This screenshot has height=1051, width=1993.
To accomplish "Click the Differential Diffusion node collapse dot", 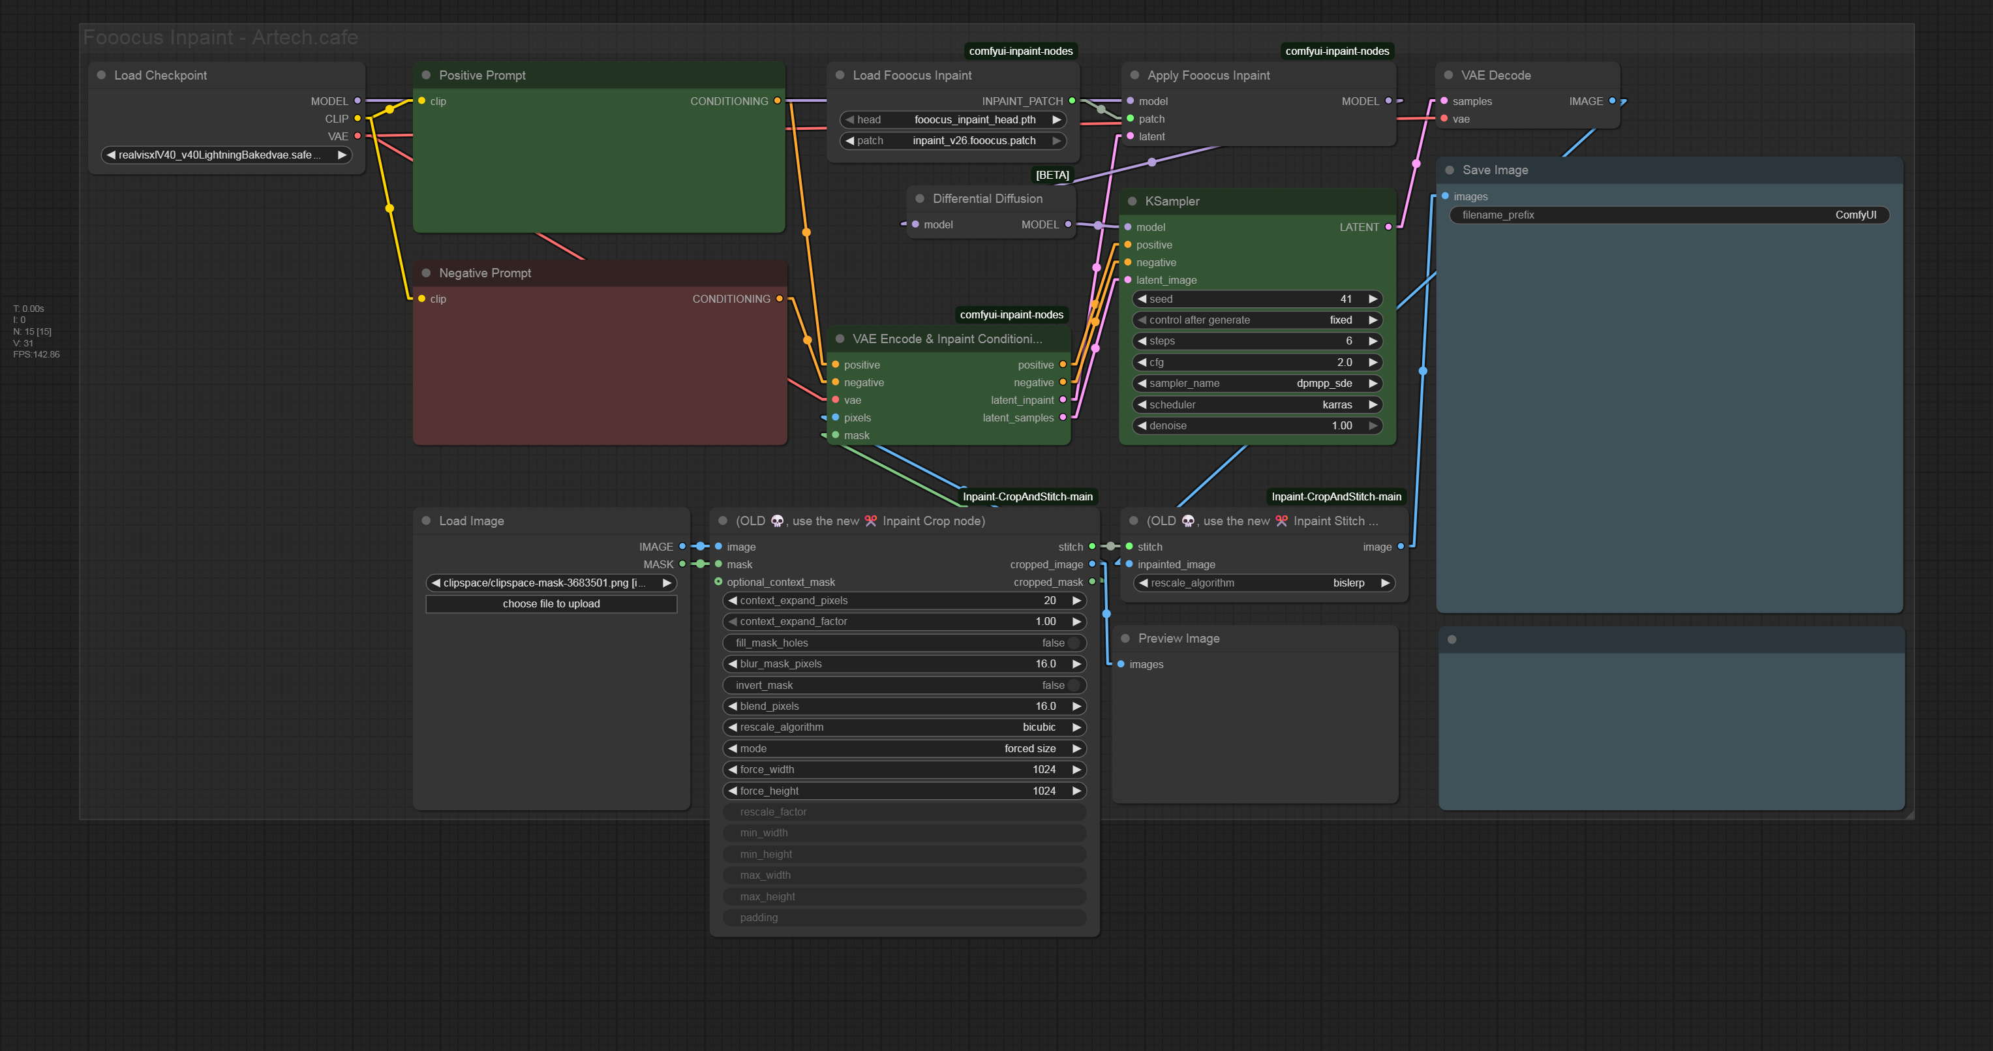I will (x=919, y=199).
